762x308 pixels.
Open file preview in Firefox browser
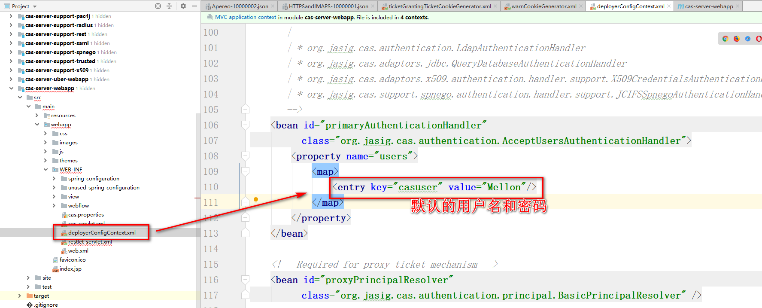coord(736,39)
